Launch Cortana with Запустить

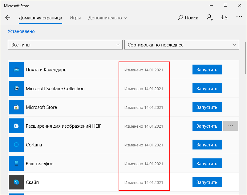[x=207, y=145]
